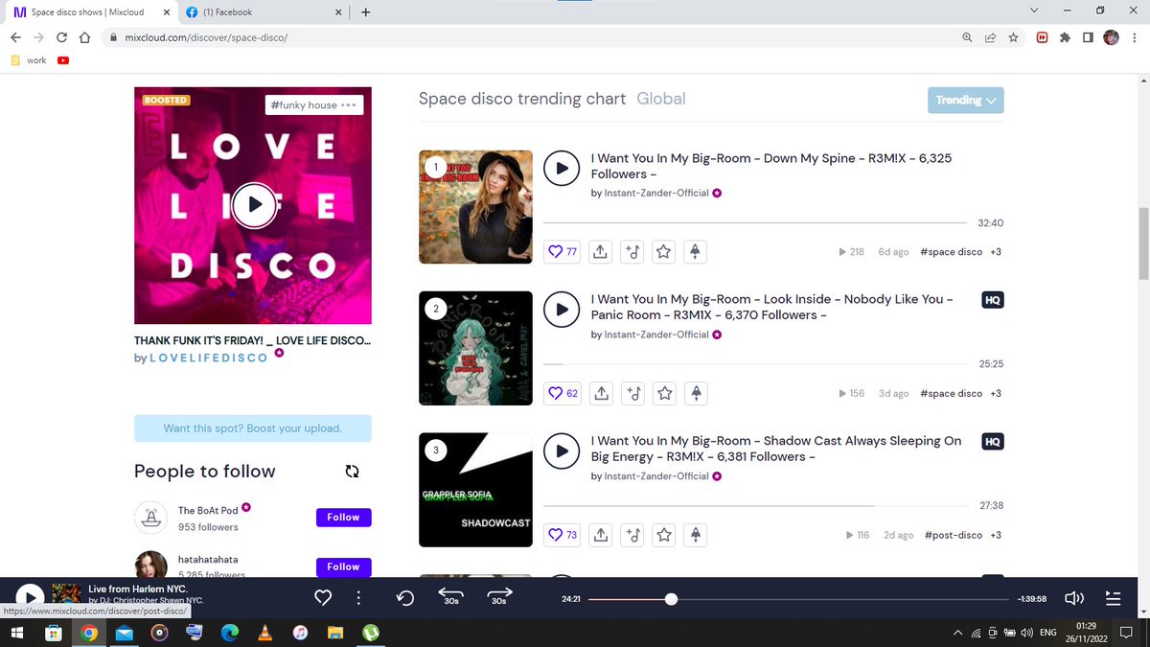1150x647 pixels.
Task: Play track 2 Look Inside Panic Room
Action: [562, 310]
